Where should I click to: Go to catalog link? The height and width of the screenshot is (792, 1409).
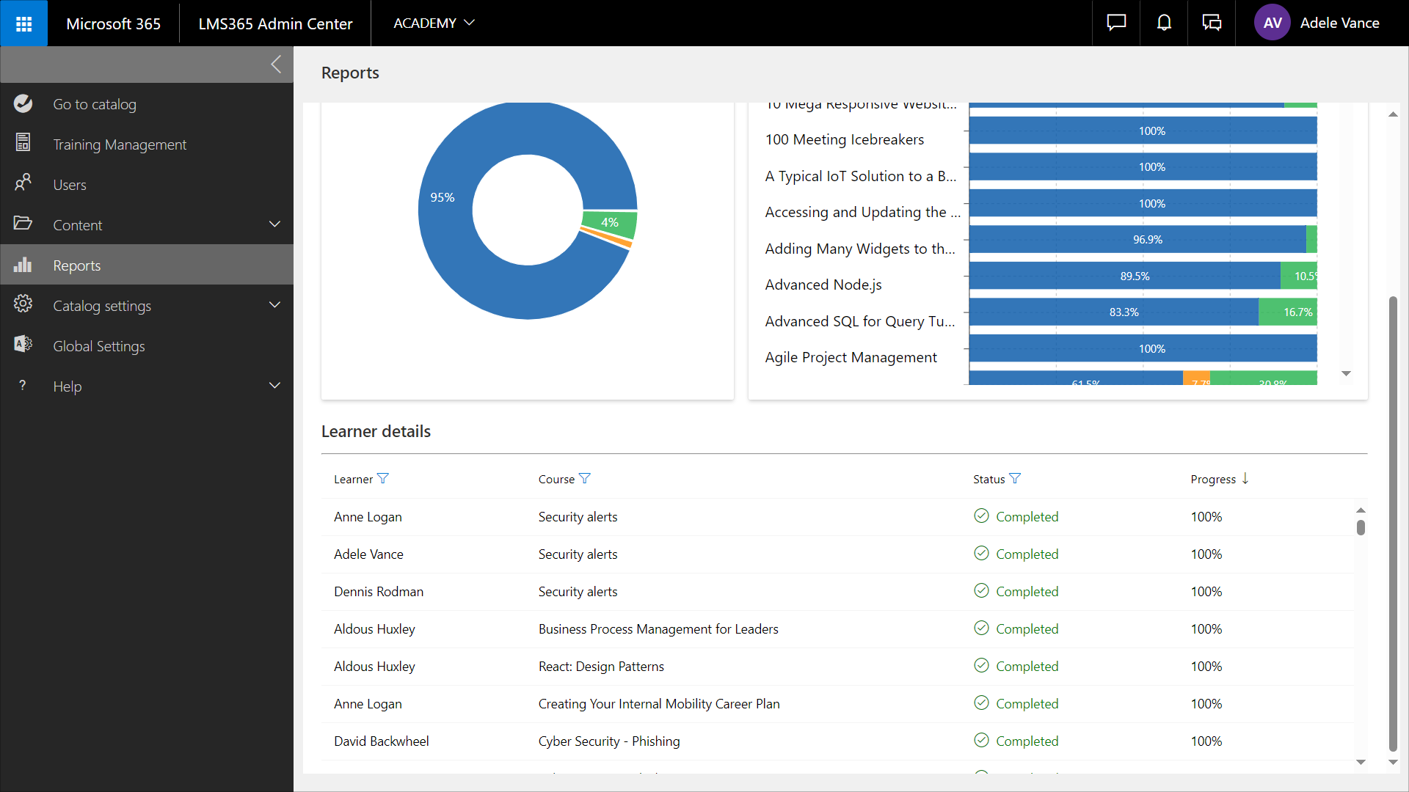point(95,104)
